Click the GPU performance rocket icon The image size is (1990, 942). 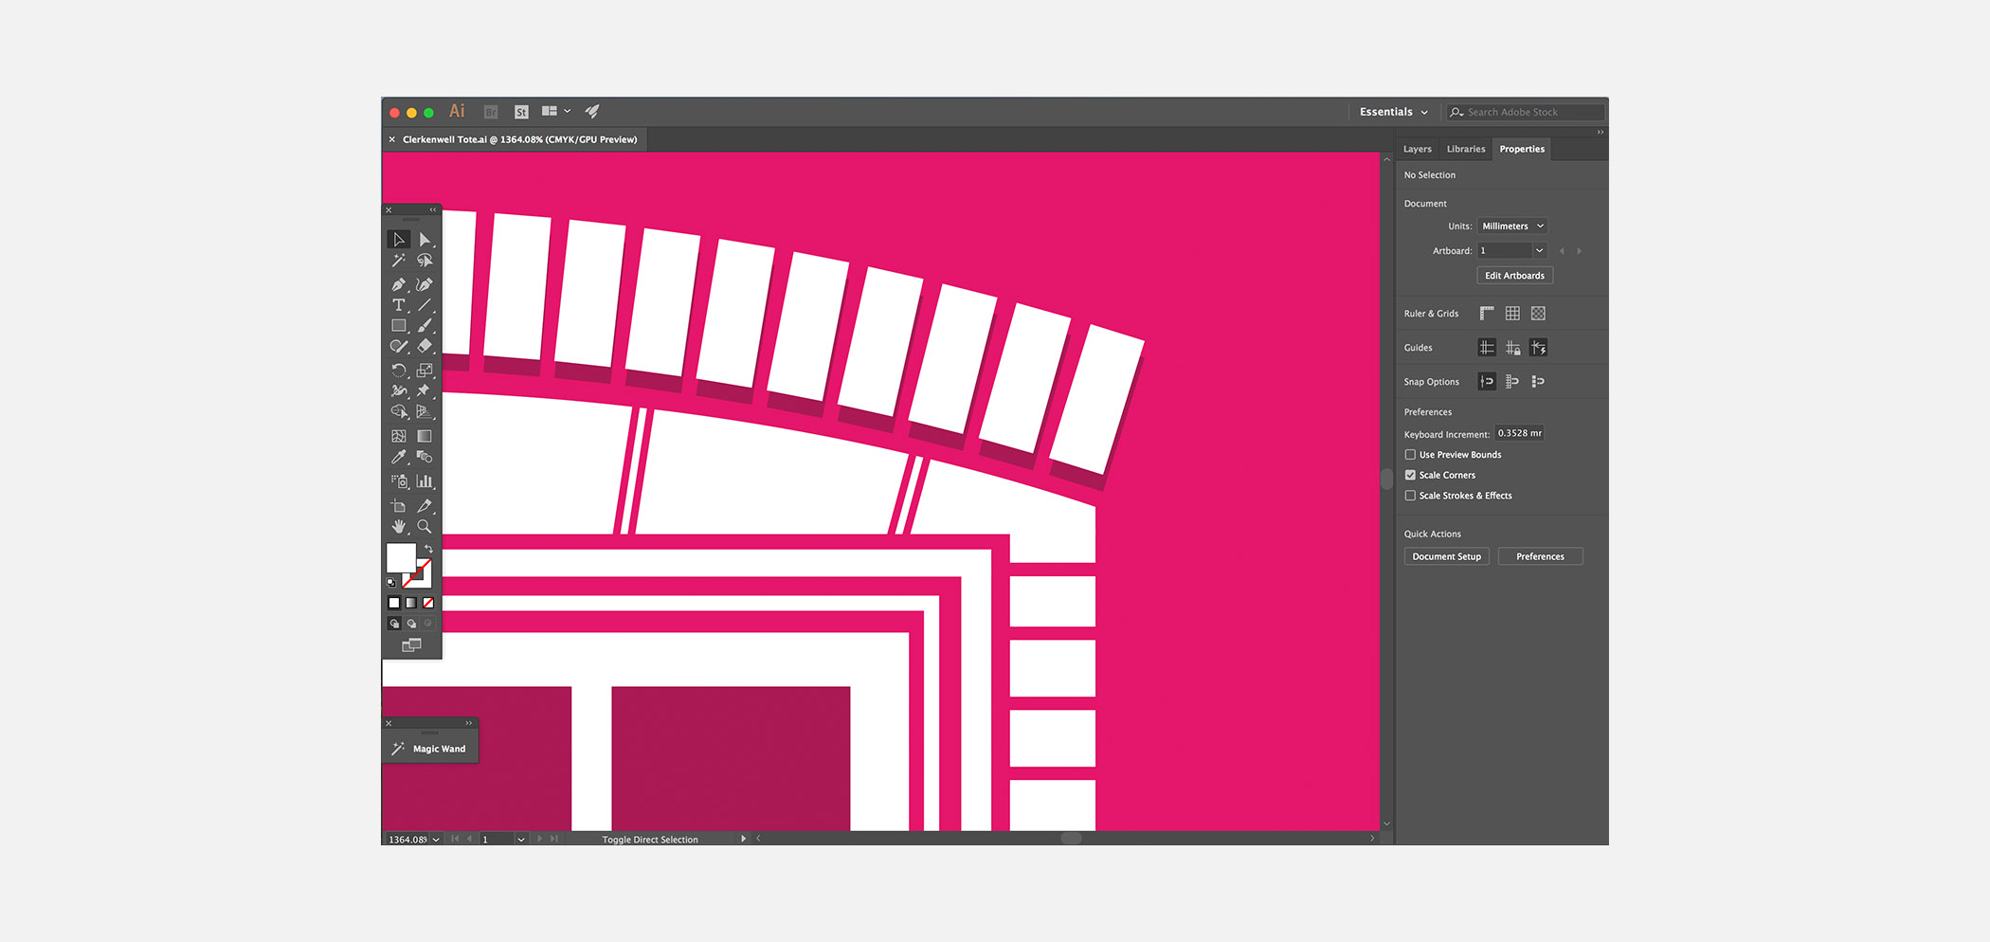[592, 112]
